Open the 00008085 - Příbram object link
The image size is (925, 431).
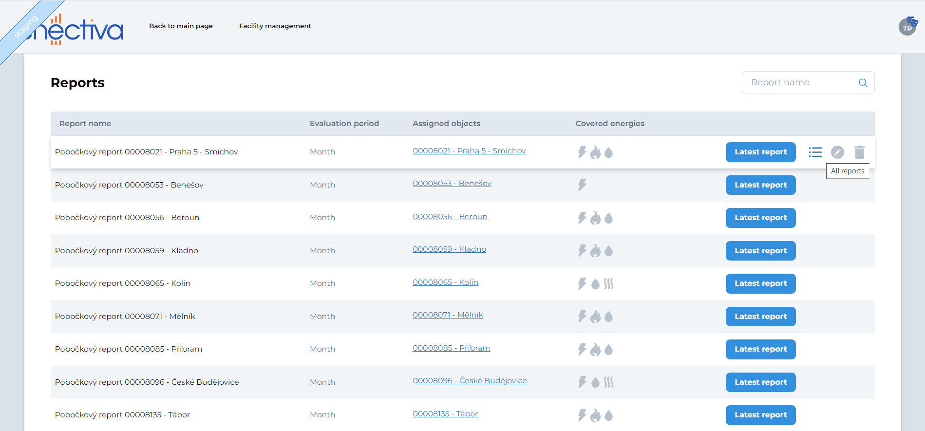pos(451,348)
